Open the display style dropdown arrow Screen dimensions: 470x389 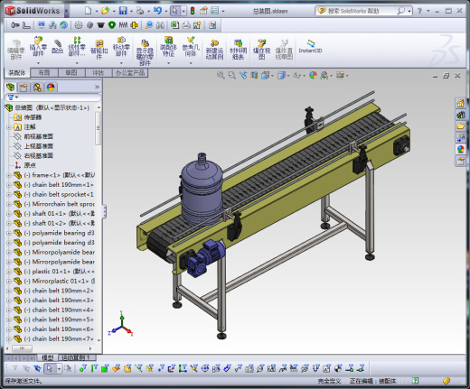pyautogui.click(x=288, y=76)
